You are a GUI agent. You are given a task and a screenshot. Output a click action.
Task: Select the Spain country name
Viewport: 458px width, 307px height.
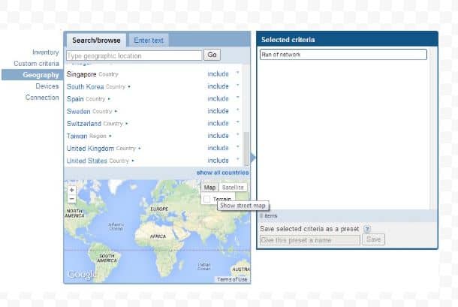75,99
